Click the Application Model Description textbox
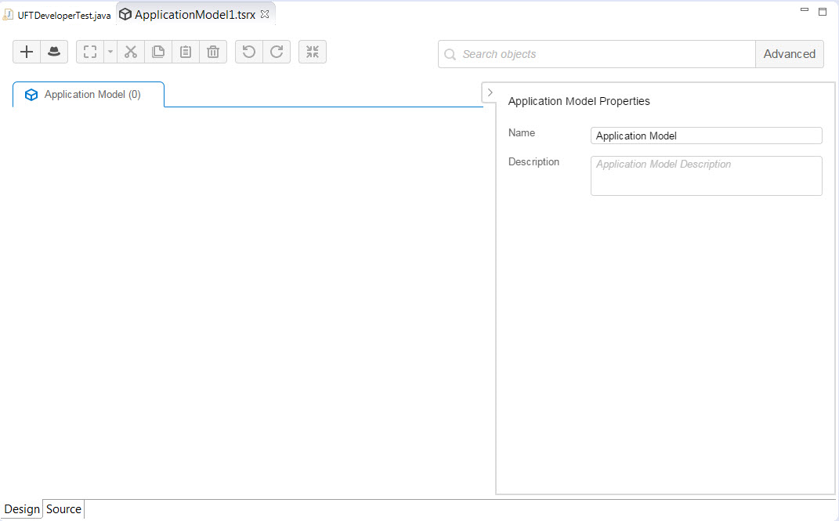Screen dimensions: 839x521 tap(706, 175)
